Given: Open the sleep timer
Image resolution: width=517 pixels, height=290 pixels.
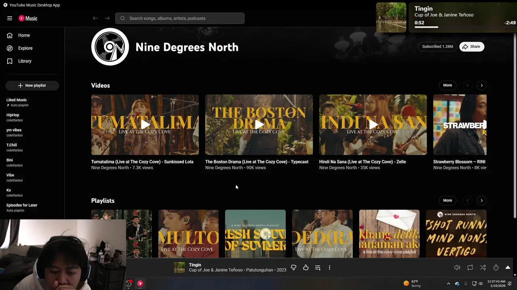Looking at the screenshot, I should coord(496,267).
